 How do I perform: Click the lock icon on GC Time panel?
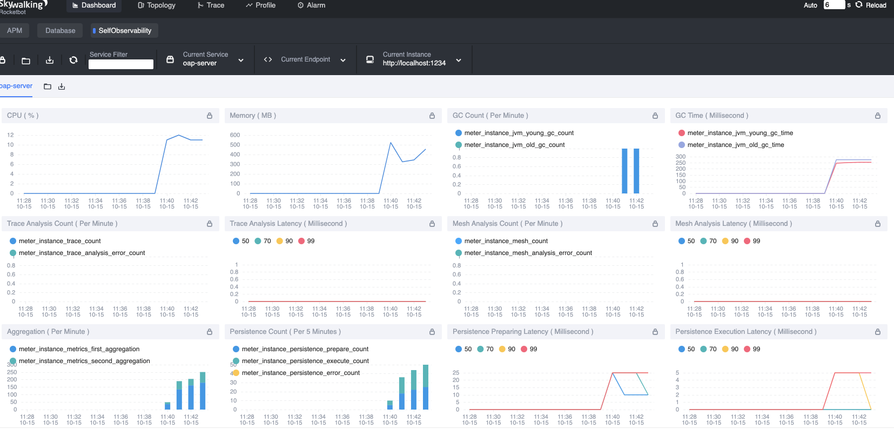(x=878, y=116)
